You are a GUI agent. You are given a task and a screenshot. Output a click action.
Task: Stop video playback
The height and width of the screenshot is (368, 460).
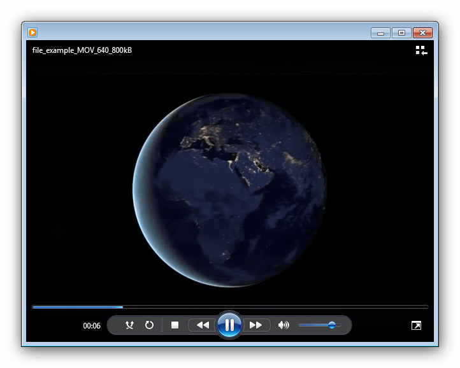[175, 325]
